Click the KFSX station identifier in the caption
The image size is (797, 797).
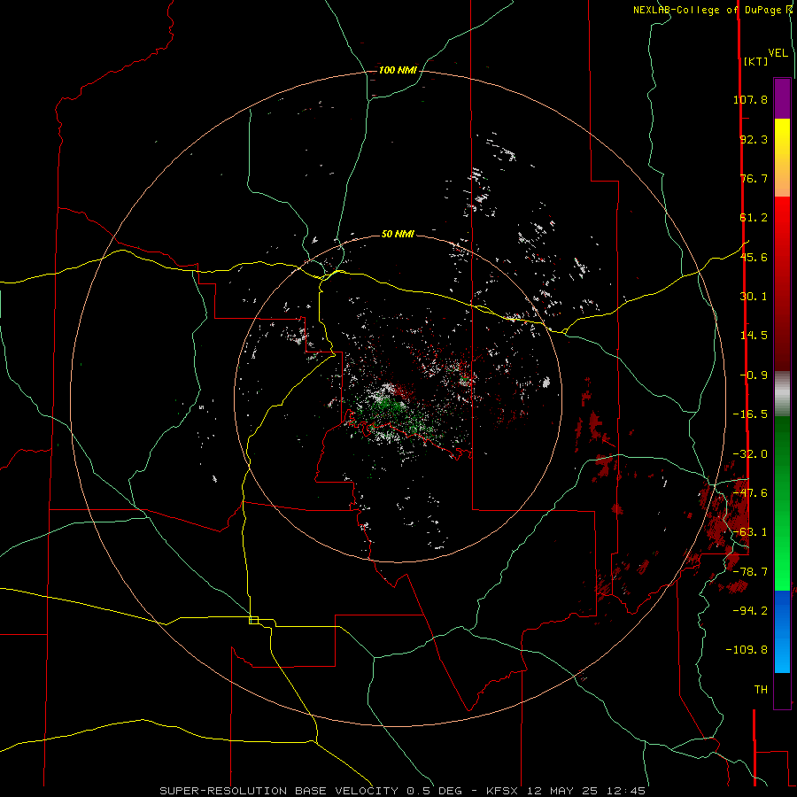(502, 791)
